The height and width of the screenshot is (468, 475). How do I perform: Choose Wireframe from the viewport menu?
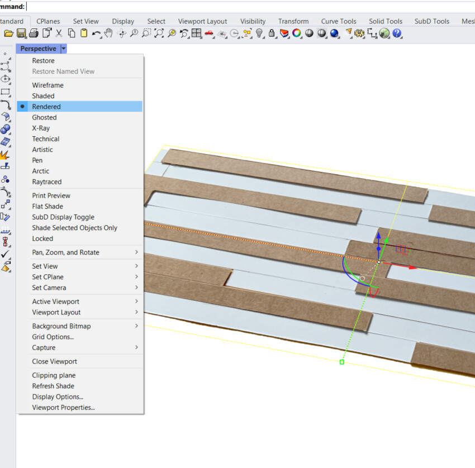(x=47, y=85)
